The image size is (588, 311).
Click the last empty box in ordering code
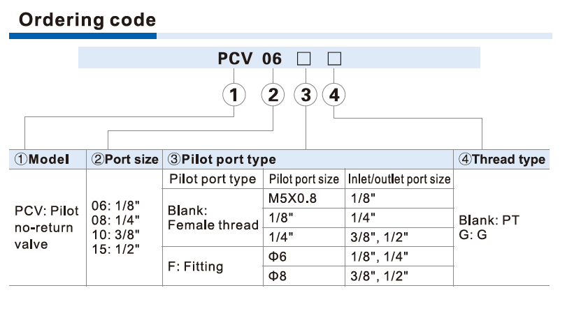coord(334,59)
